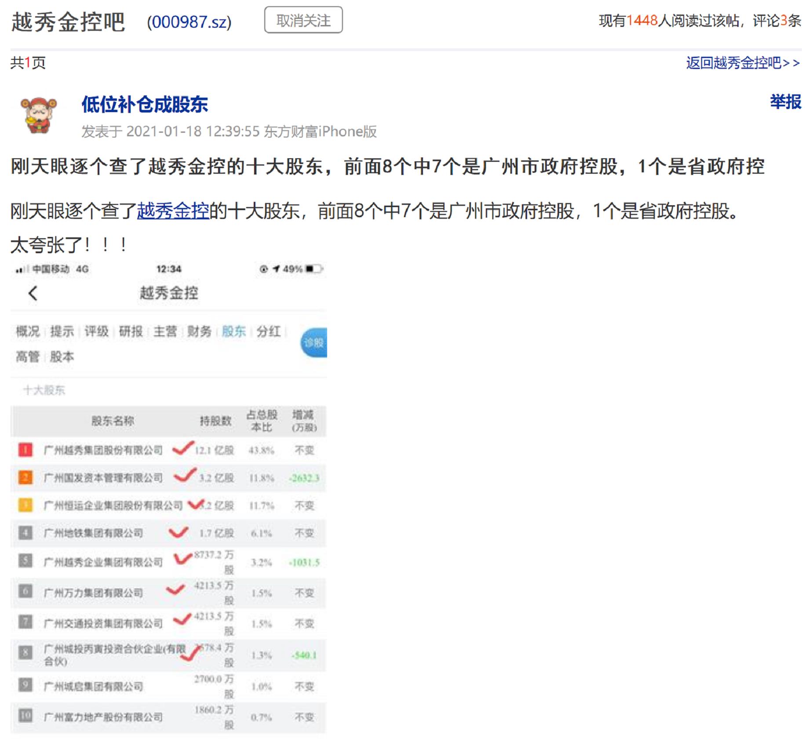Tap the blue 诊股 round button
Viewport: 812px width, 739px height.
point(314,342)
